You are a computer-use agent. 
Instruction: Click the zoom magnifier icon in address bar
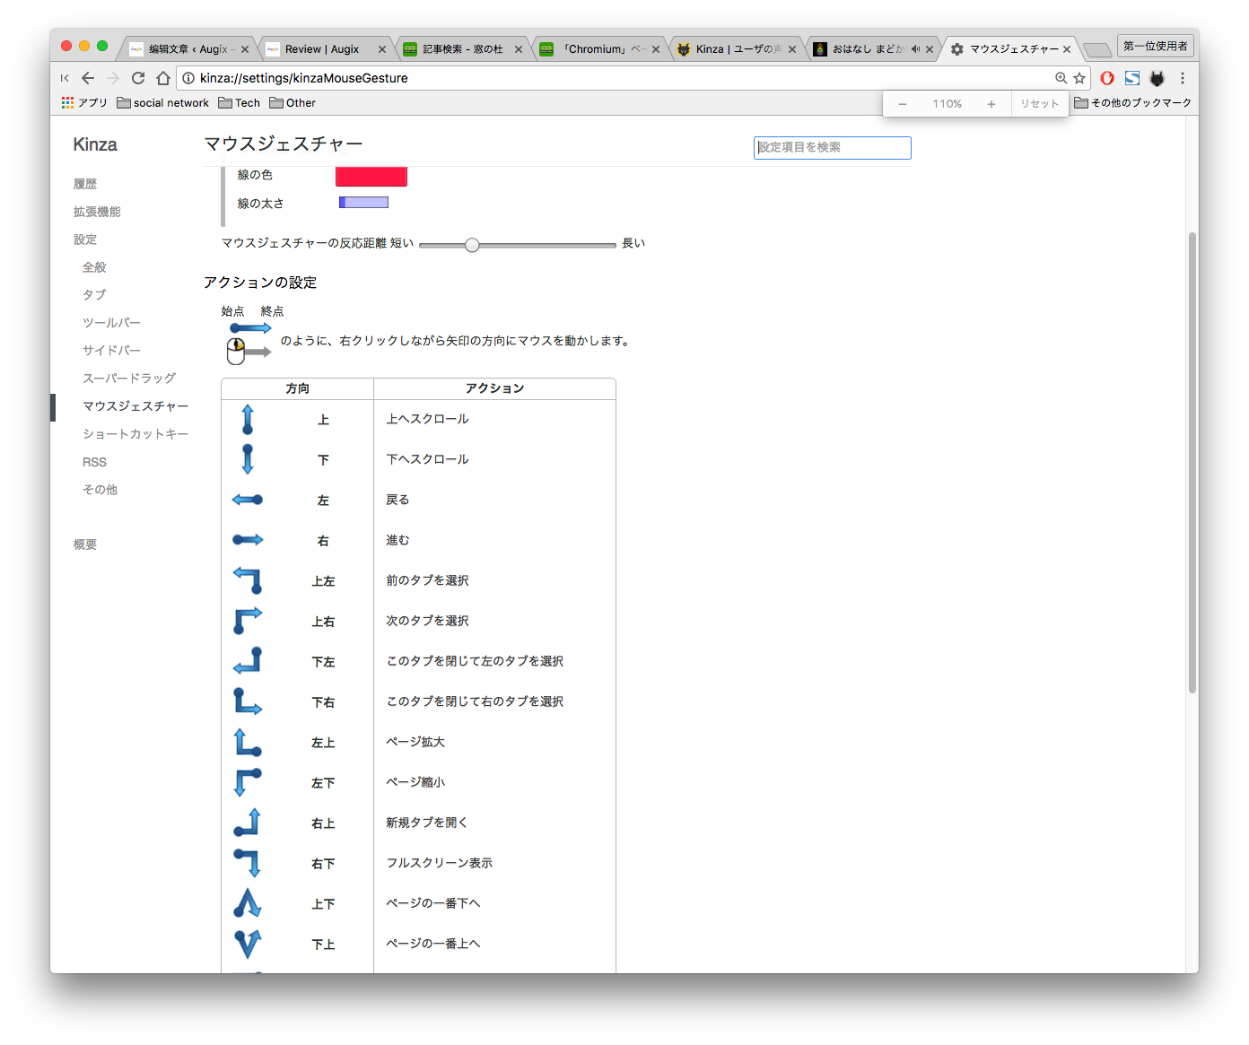[x=1061, y=78]
